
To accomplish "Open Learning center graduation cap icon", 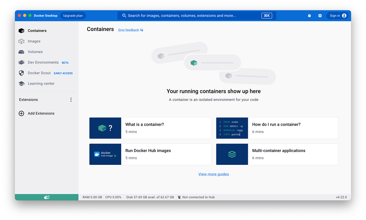I will coord(21,84).
